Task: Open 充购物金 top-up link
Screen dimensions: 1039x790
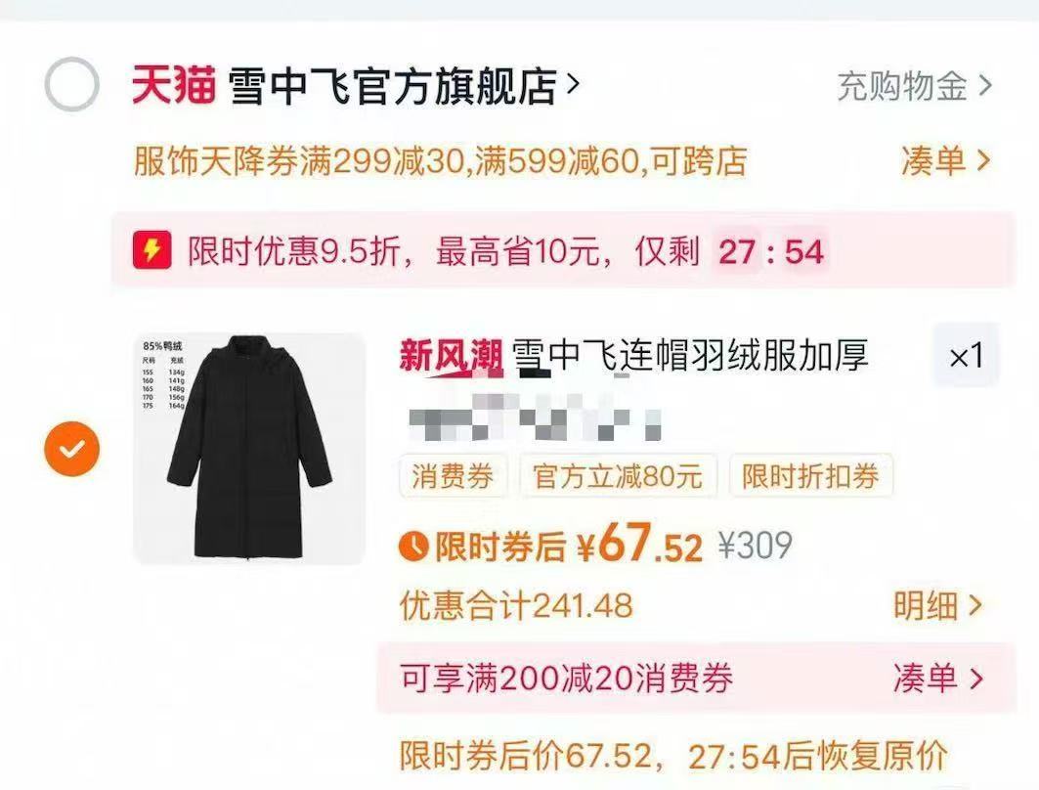Action: 915,86
